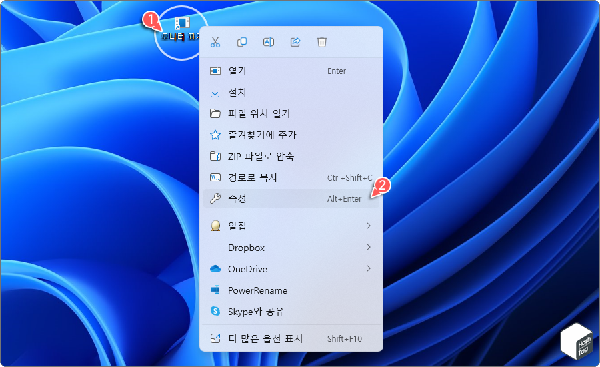Viewport: 600px width, 367px height.
Task: Click the 설치 download arrow icon
Action: (x=215, y=92)
